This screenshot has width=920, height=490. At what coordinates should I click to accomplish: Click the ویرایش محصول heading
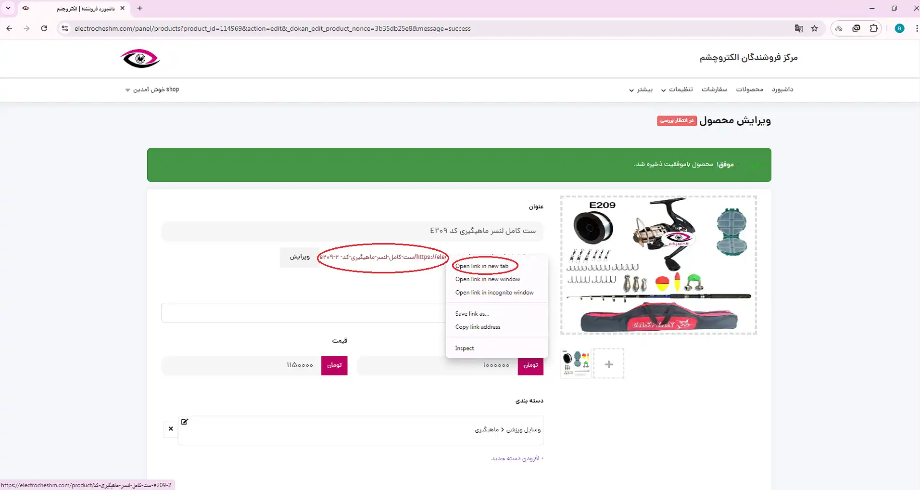(735, 120)
